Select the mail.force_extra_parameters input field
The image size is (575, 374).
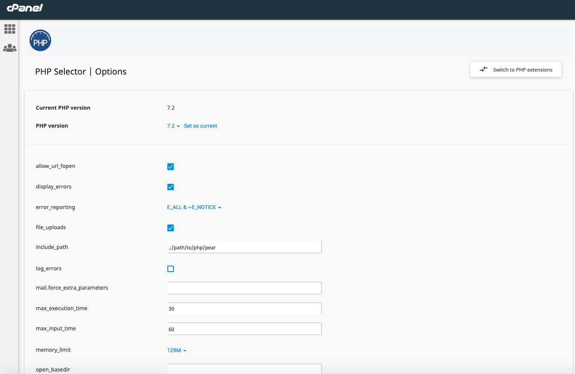click(x=244, y=288)
